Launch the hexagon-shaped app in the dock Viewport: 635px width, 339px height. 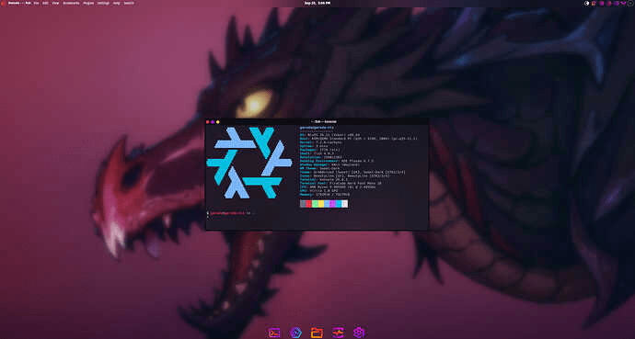tap(295, 333)
